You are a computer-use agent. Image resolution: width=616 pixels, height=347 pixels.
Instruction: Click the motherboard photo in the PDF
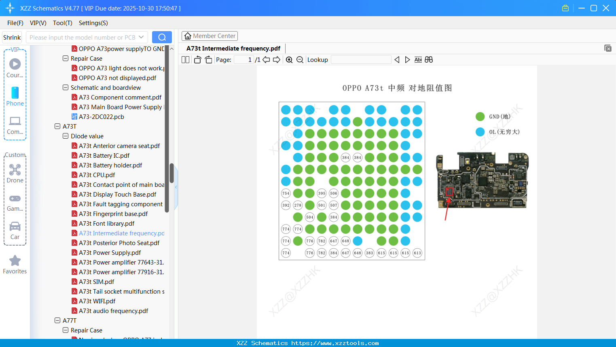point(482,180)
